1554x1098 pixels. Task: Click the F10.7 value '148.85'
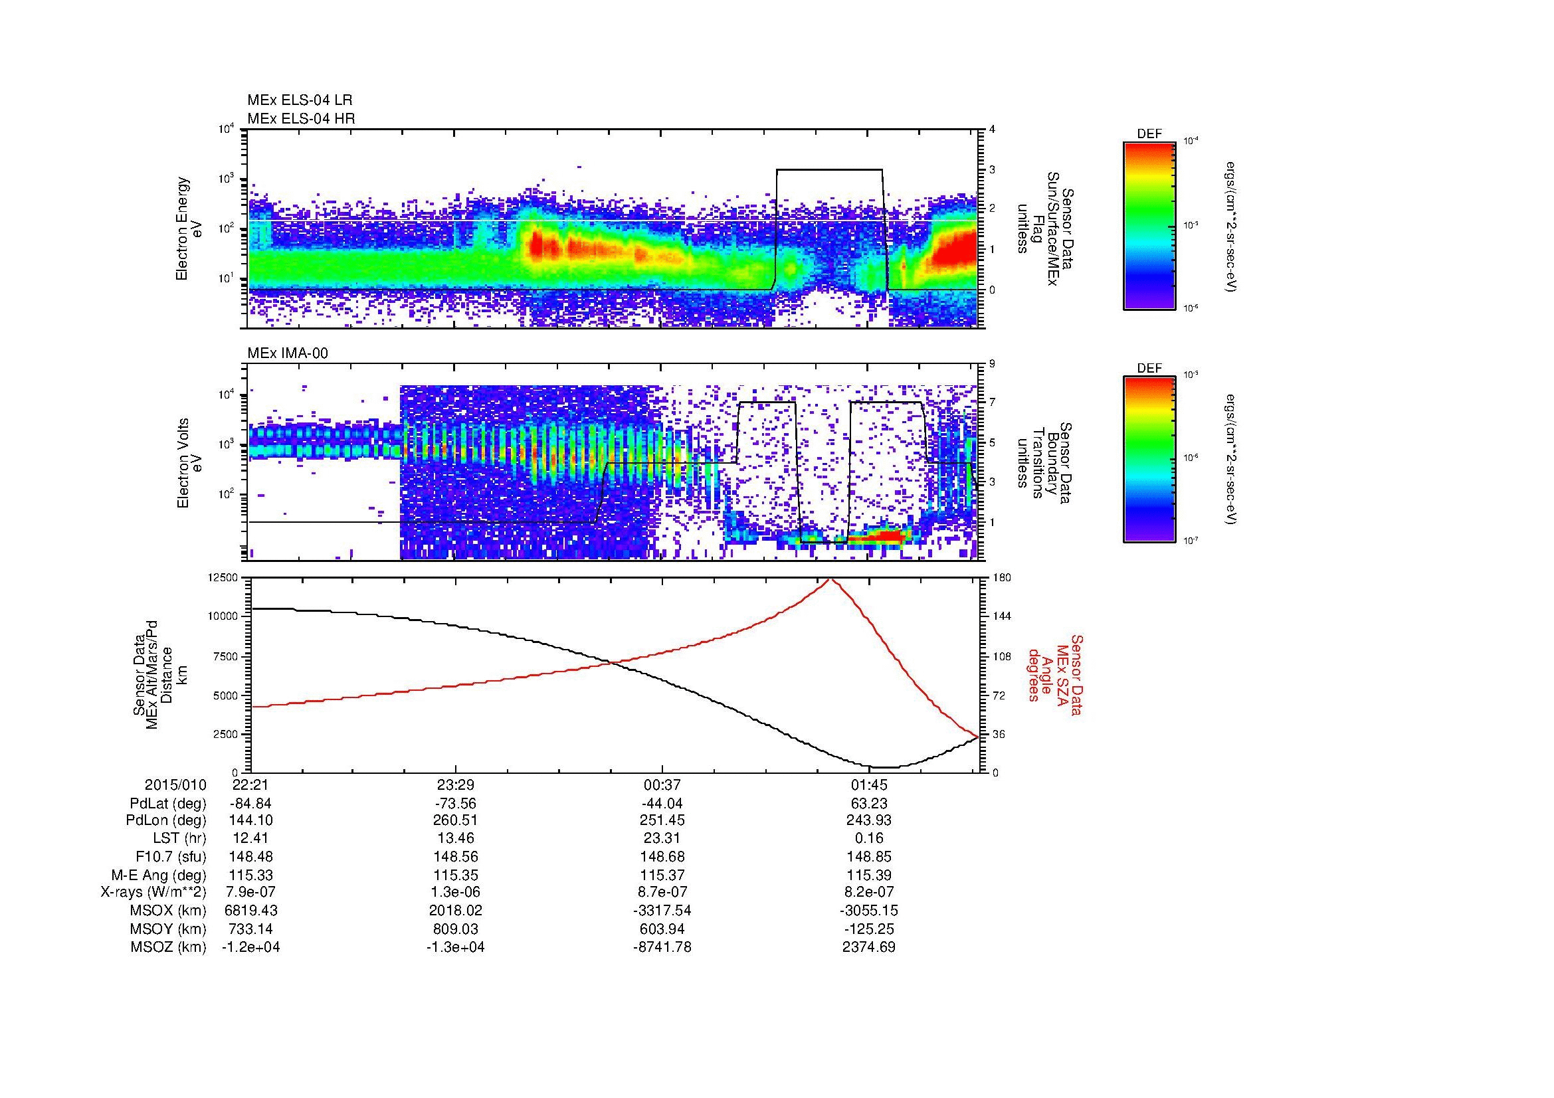(869, 857)
